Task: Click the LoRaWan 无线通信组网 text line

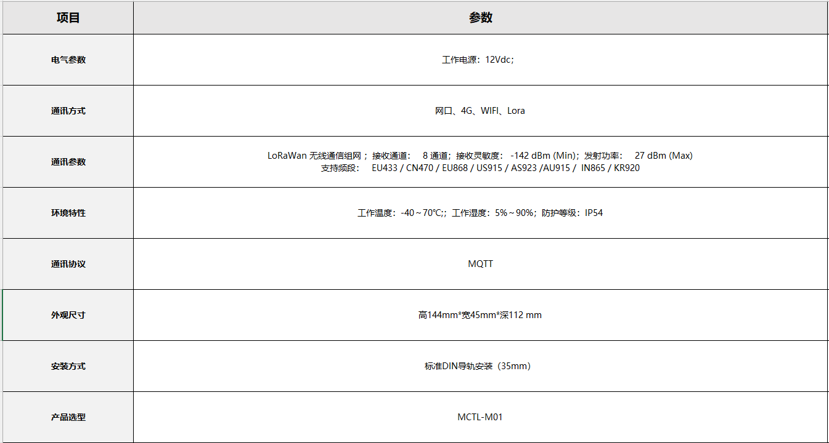Action: pyautogui.click(x=480, y=156)
